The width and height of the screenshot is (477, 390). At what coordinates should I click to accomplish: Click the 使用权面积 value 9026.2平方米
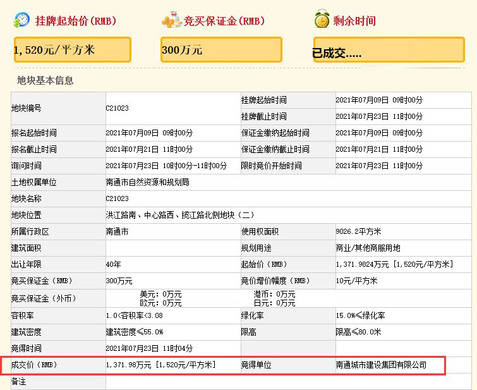pos(358,231)
